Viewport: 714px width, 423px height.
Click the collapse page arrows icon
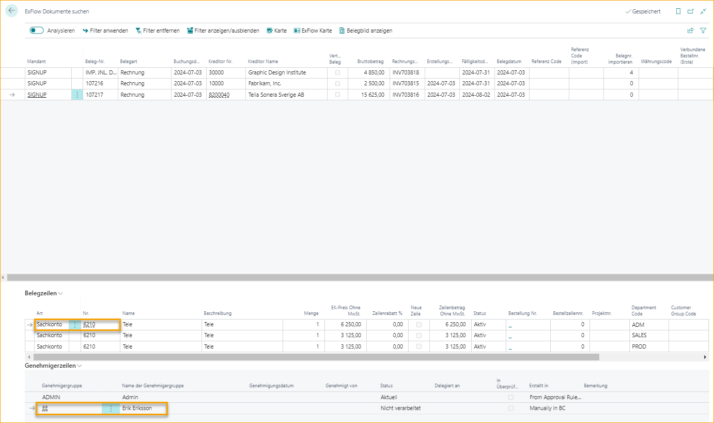click(x=703, y=11)
